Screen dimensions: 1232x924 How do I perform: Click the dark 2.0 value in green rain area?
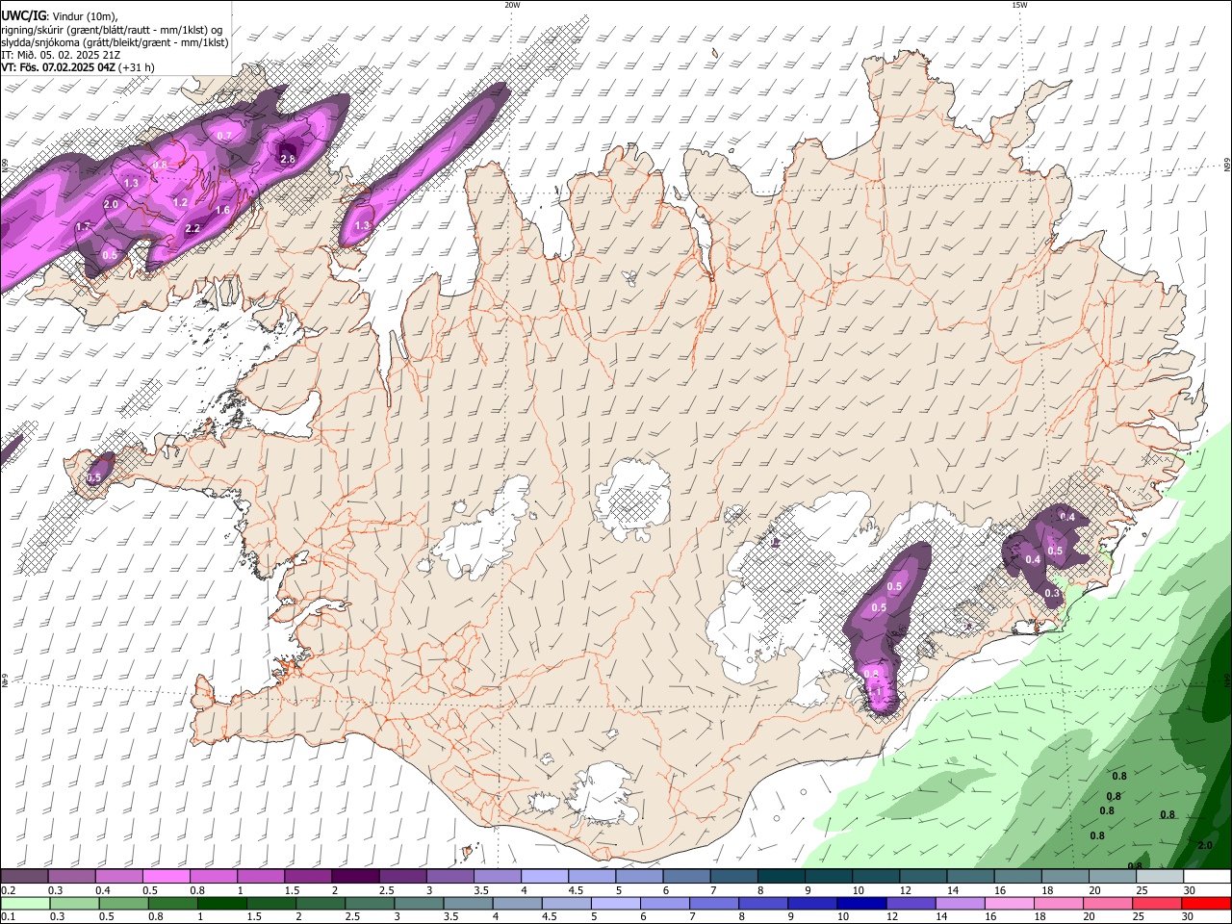(x=1205, y=845)
